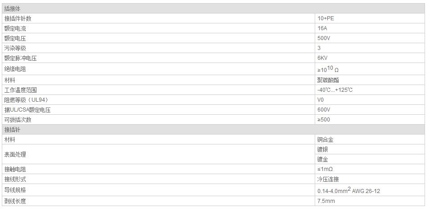Click the 阻燃等级（UL94）row label
The image size is (430, 211).
26,100
